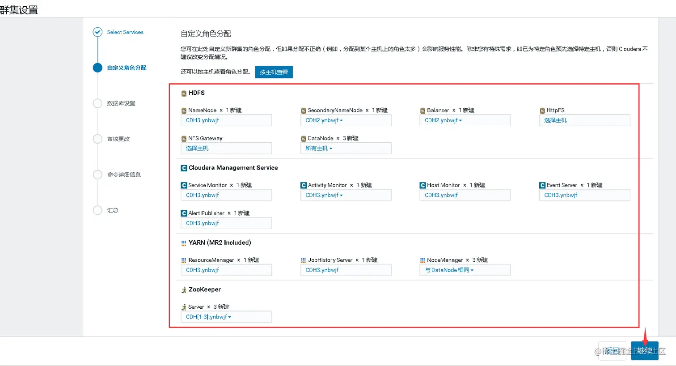Click the 按主机查看 button
Viewport: 676px width, 366px height.
(x=274, y=72)
